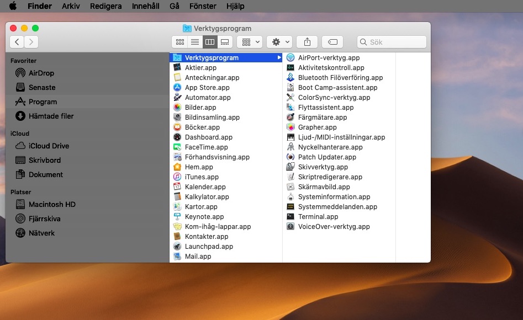This screenshot has height=320, width=523.
Task: Select Terminal.app icon
Action: click(x=290, y=217)
